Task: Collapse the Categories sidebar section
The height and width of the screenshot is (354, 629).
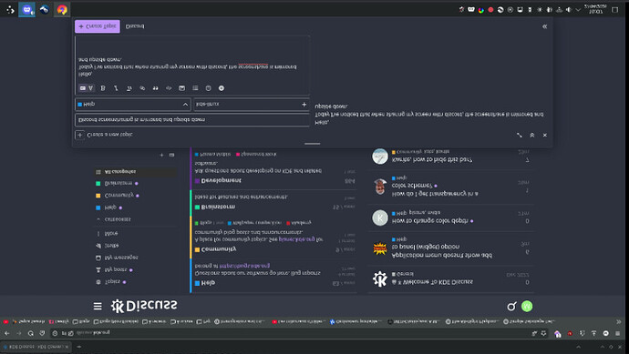Action: tap(114, 219)
